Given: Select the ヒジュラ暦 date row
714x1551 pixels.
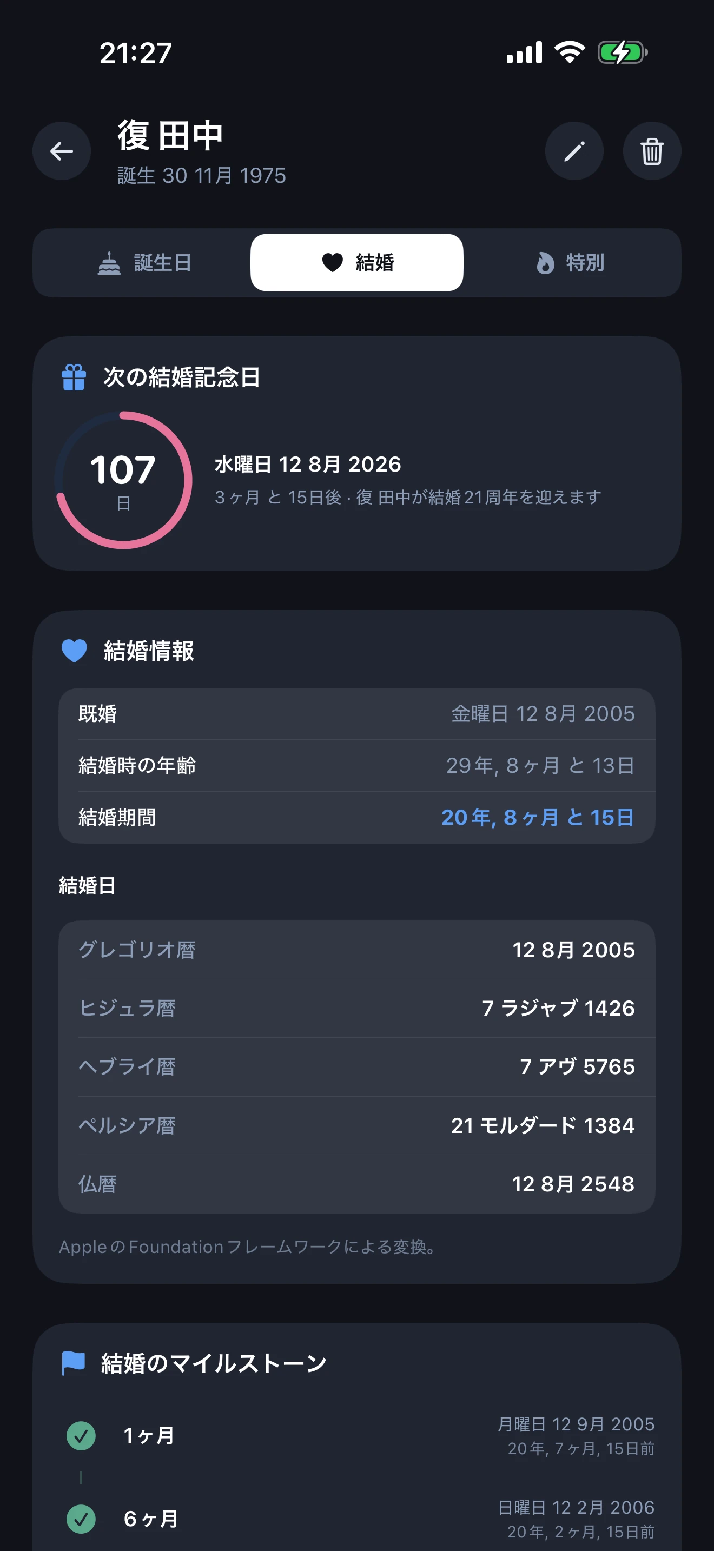Looking at the screenshot, I should tap(356, 1008).
